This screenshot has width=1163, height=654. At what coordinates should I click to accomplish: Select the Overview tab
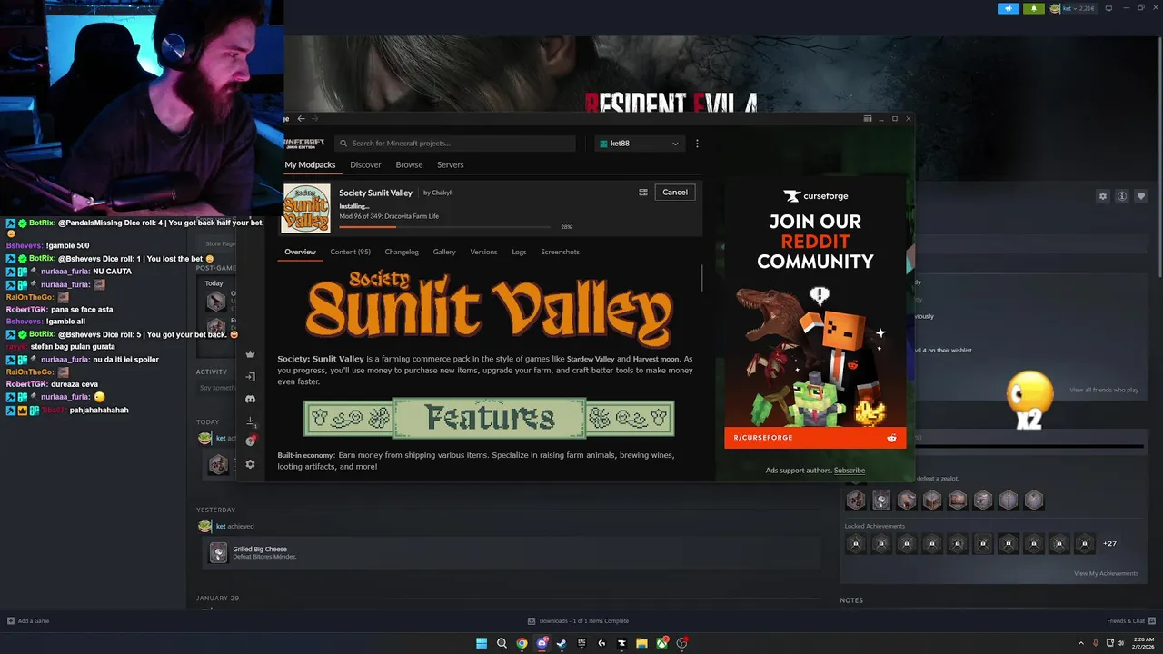pyautogui.click(x=300, y=252)
